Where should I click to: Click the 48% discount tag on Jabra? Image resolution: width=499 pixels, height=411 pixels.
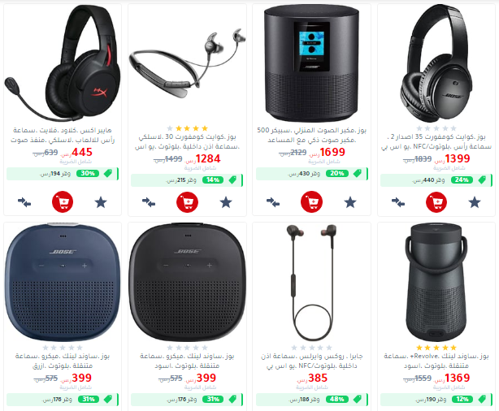click(337, 399)
